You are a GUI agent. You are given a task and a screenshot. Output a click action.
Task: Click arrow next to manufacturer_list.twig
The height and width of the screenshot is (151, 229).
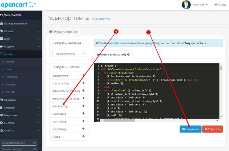coord(83,98)
